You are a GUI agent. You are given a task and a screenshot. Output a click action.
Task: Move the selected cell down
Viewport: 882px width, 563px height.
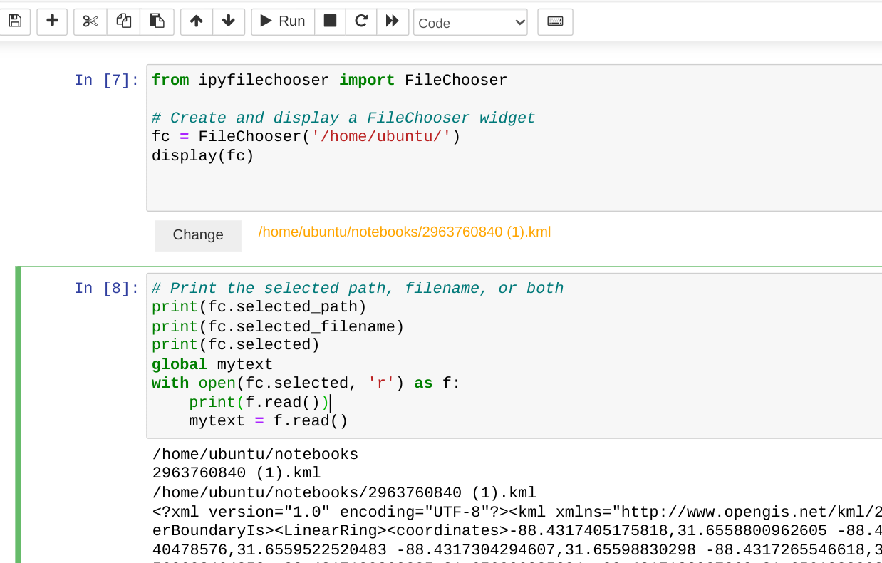229,21
